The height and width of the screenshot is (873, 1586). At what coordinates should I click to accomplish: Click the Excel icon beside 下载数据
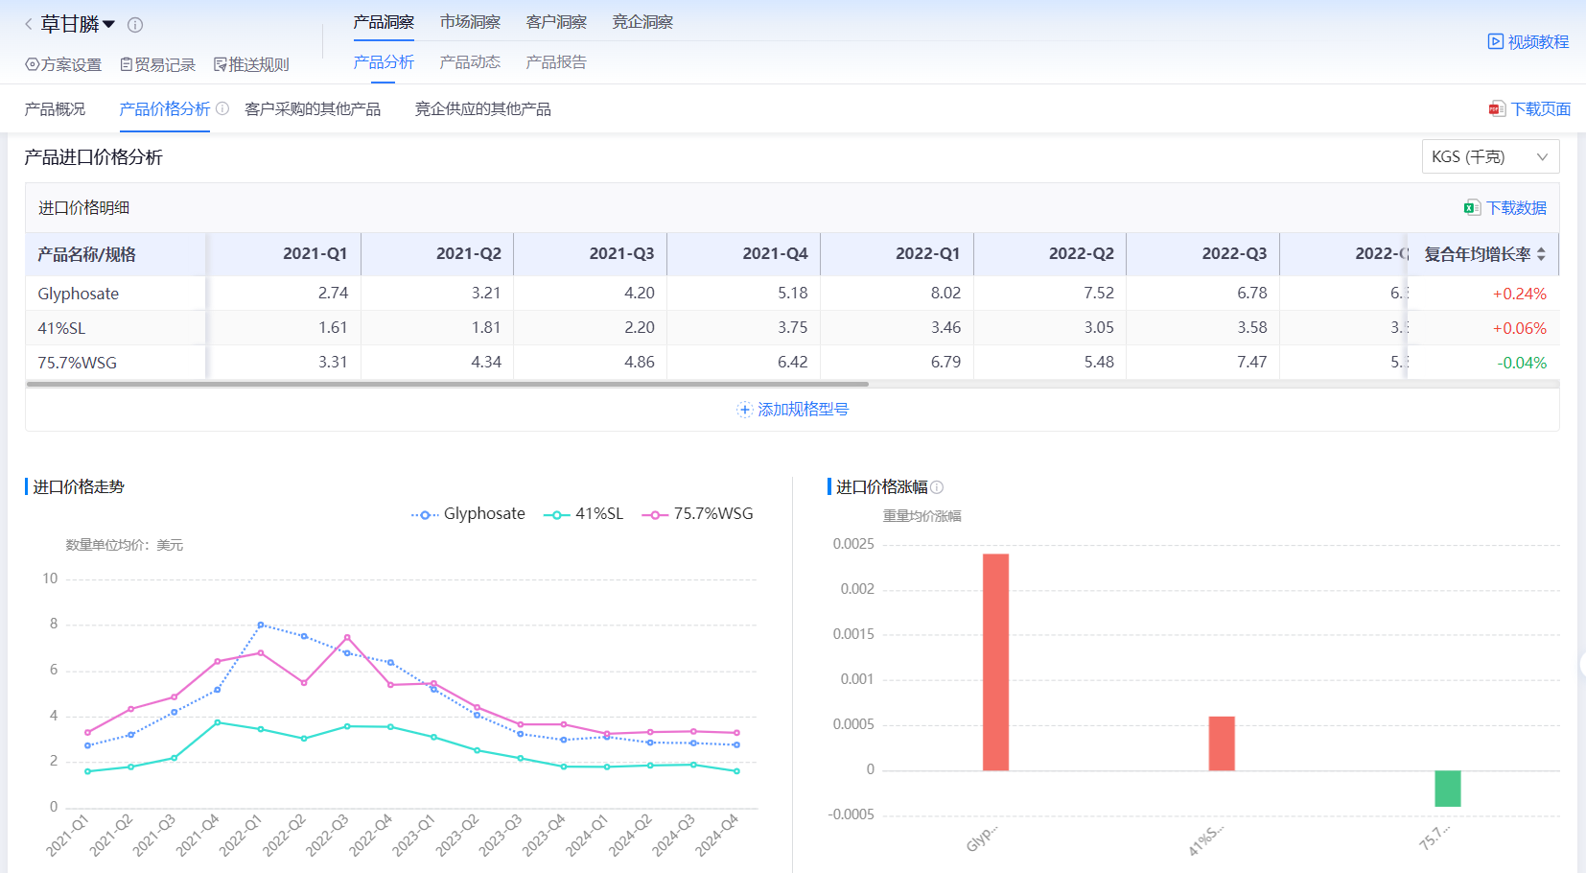pos(1472,208)
